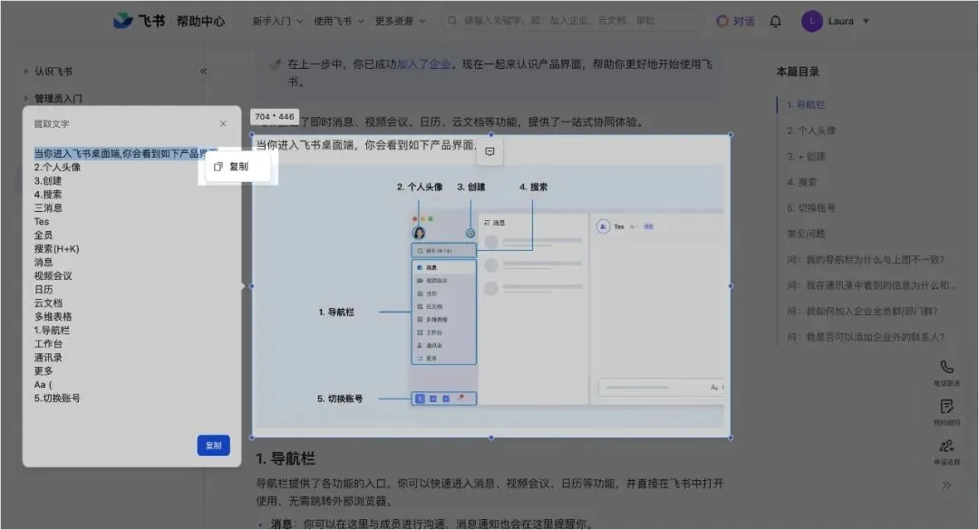Click the extract-text icon on screenshot selection
The image size is (979, 530).
[x=490, y=151]
